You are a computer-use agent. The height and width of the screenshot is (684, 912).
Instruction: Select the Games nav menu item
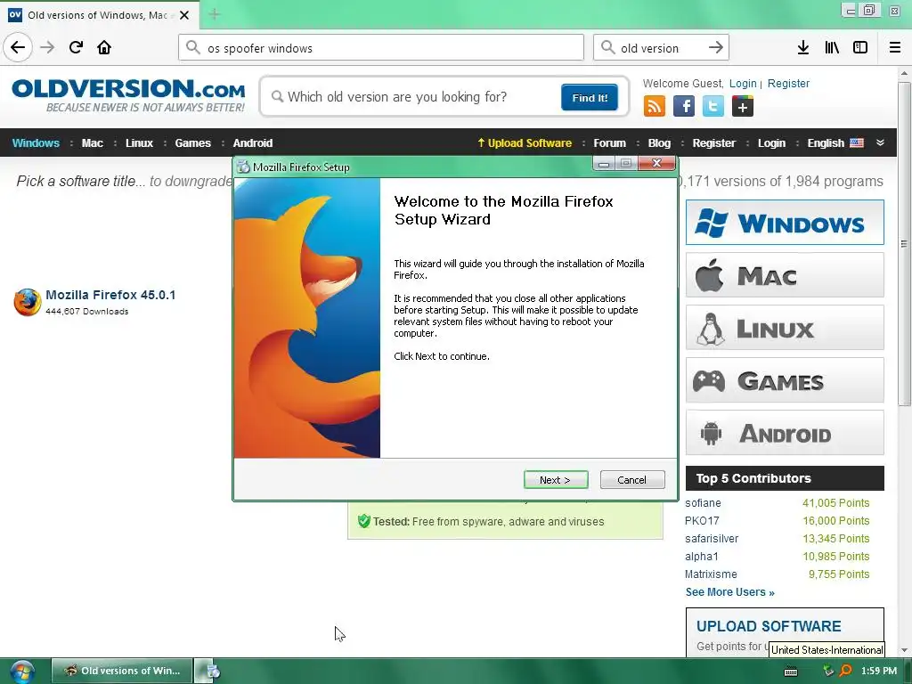point(192,143)
